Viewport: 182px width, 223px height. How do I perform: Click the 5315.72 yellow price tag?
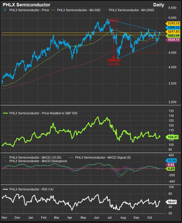point(173,23)
